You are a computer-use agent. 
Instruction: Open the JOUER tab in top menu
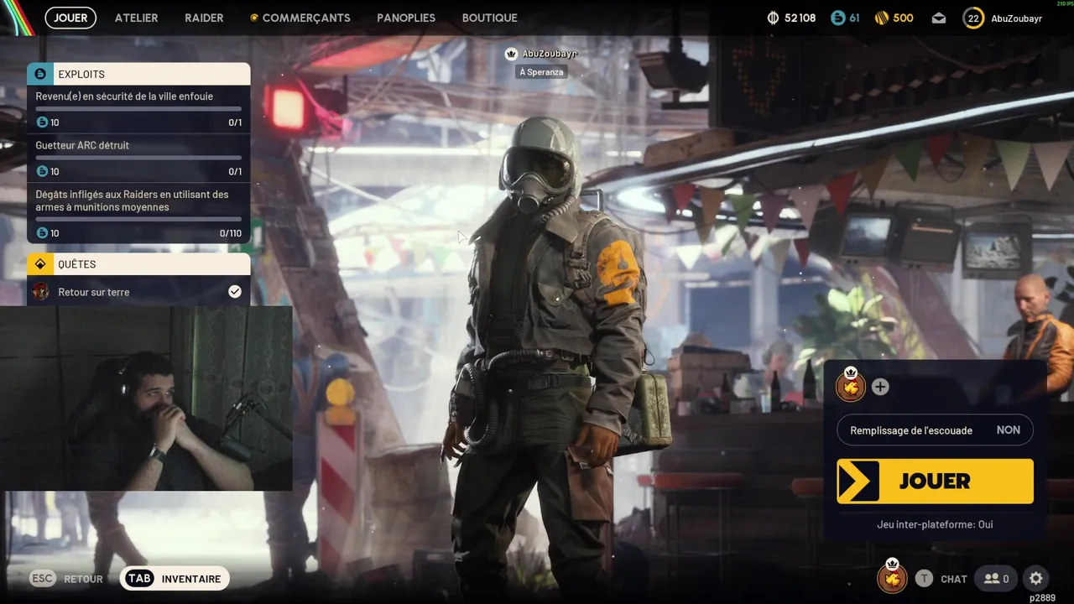click(70, 18)
